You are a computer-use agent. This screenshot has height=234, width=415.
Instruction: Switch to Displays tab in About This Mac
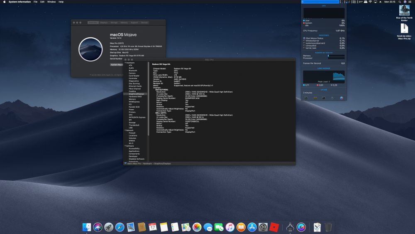[104, 22]
